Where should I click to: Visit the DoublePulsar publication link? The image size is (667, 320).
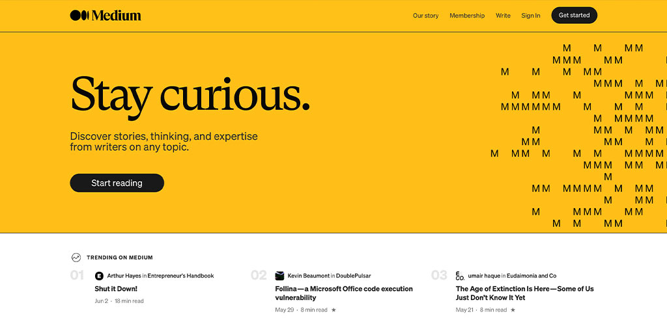point(354,276)
